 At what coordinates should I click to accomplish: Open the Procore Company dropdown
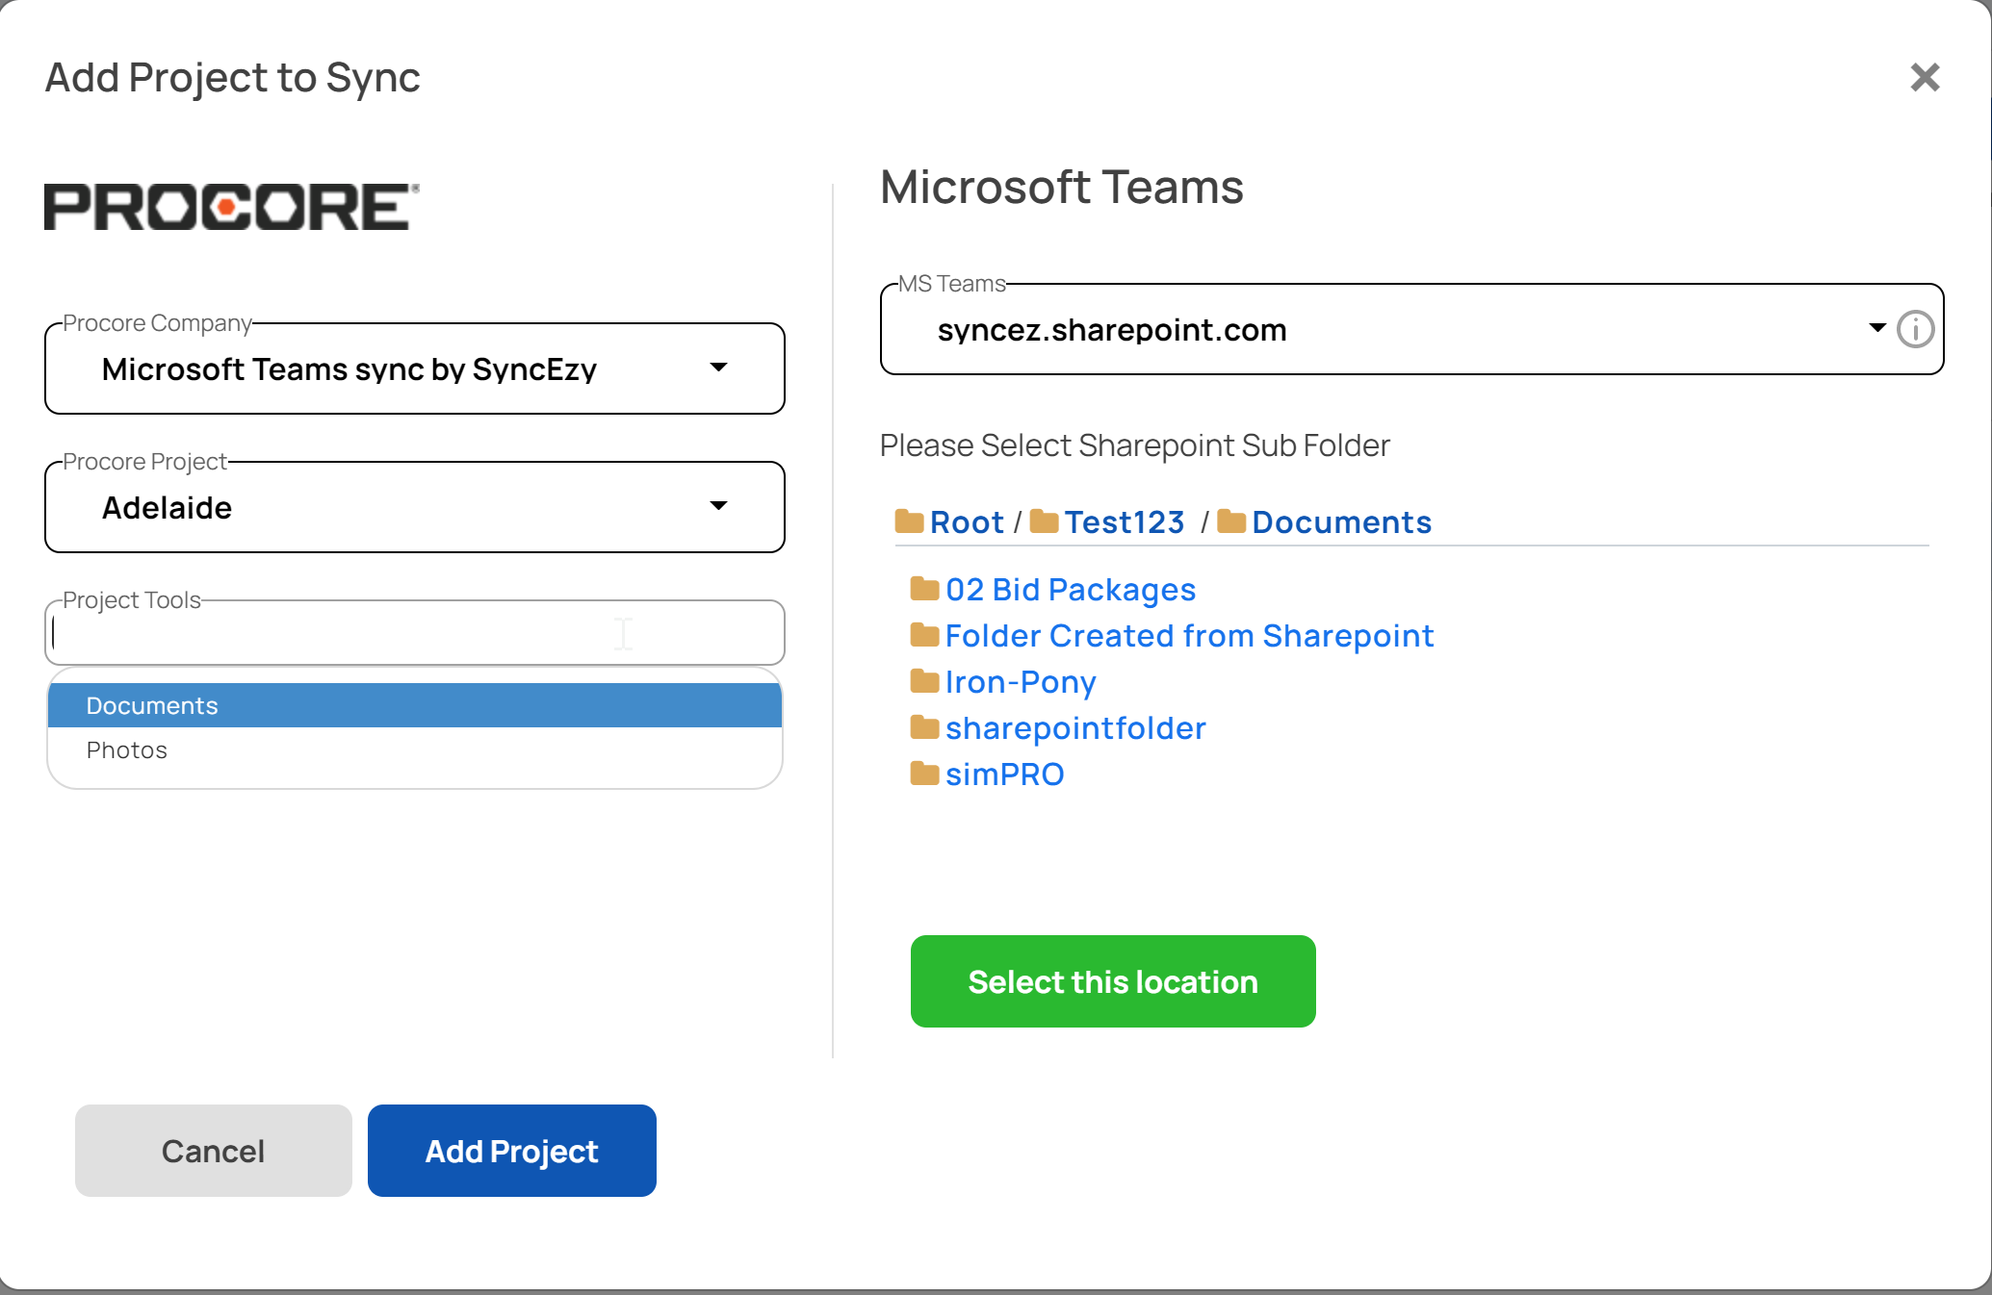click(x=415, y=368)
